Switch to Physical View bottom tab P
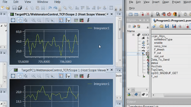The height and width of the screenshot is (107, 191). point(145,95)
